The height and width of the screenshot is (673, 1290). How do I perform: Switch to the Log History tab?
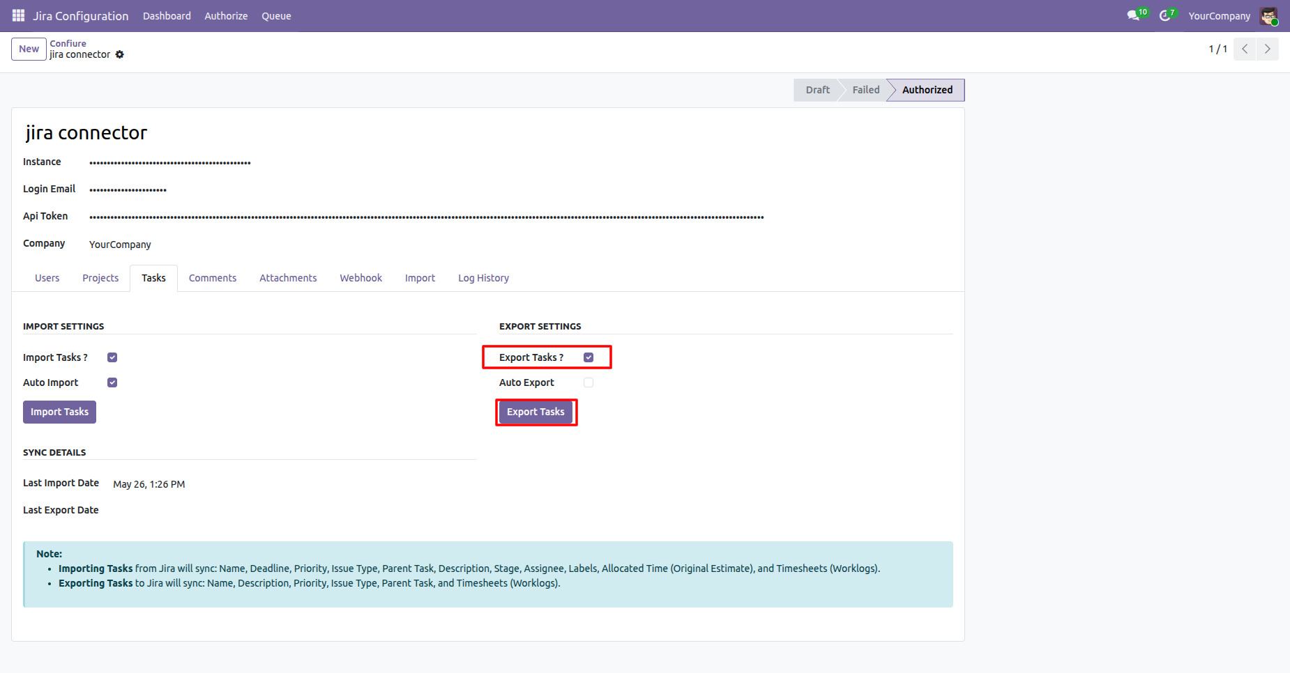click(x=483, y=278)
